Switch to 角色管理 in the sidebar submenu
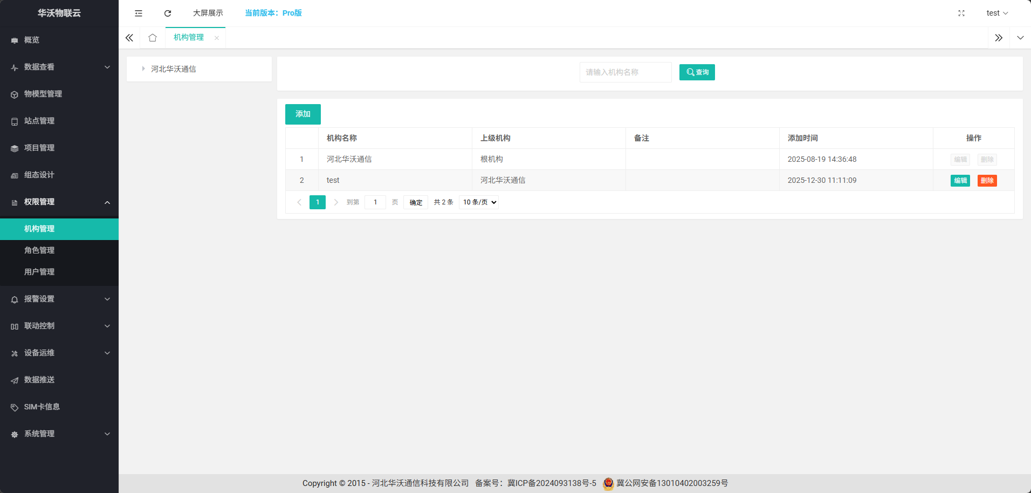The height and width of the screenshot is (493, 1031). click(x=39, y=250)
